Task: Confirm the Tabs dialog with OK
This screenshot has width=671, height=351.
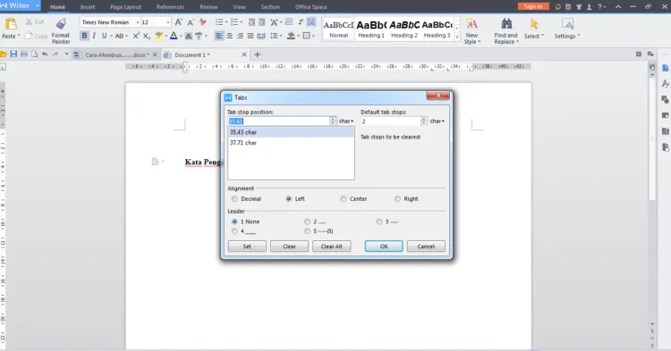Action: [384, 247]
